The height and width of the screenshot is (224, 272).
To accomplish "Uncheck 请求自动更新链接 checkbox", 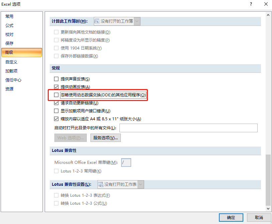I will click(x=56, y=103).
